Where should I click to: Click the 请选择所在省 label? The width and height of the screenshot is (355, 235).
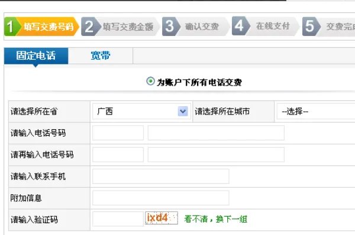click(34, 112)
